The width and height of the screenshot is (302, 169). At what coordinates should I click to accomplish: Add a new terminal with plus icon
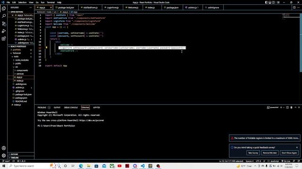tap(281, 108)
